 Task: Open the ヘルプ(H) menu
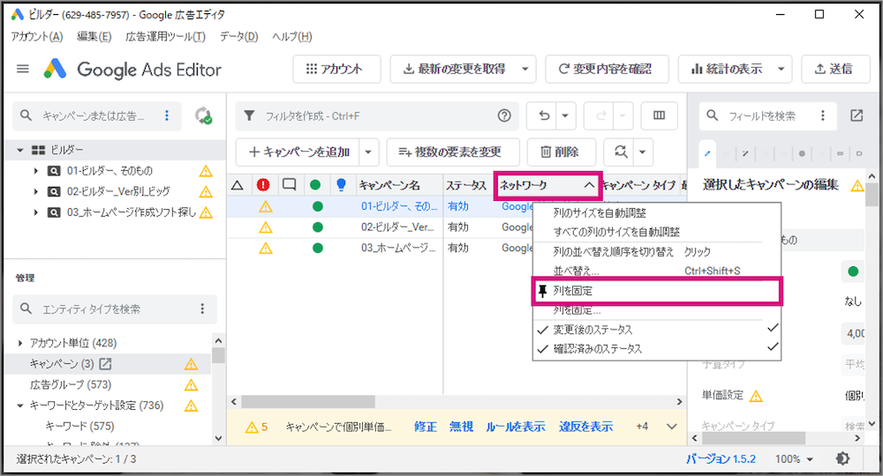click(291, 36)
